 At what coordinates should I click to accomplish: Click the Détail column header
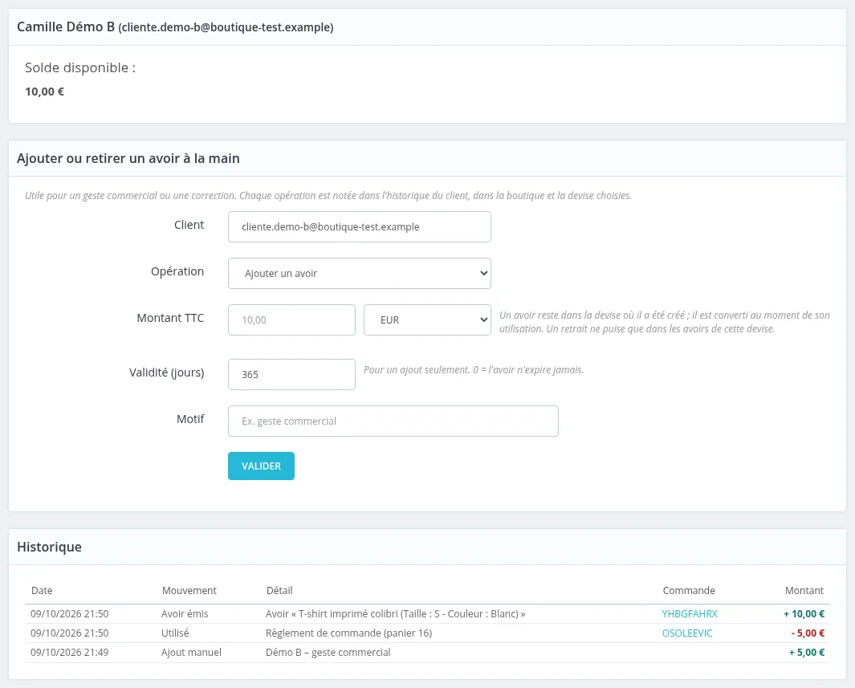(x=279, y=590)
